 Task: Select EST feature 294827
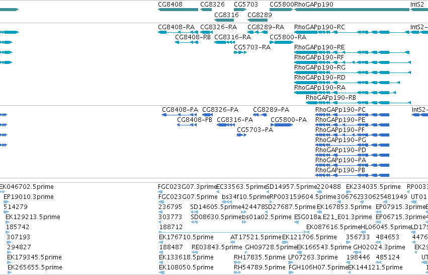pyautogui.click(x=9, y=252)
